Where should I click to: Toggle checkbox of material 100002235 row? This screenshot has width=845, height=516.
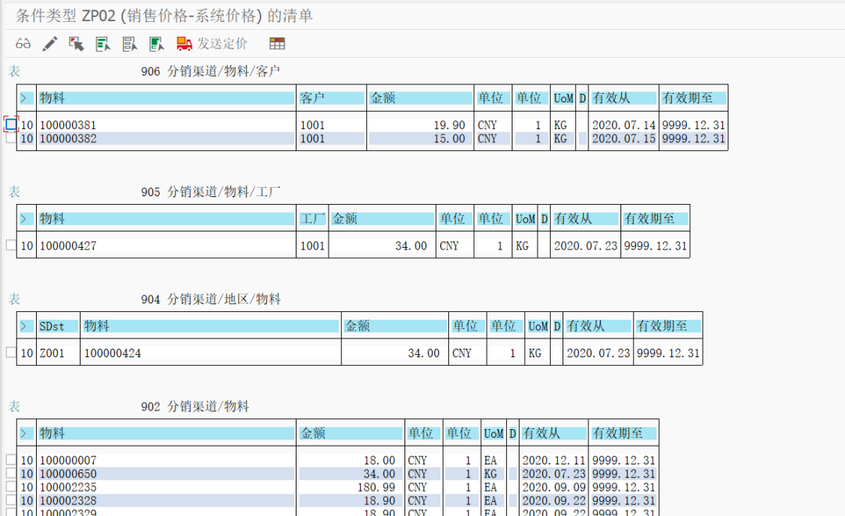pyautogui.click(x=11, y=486)
